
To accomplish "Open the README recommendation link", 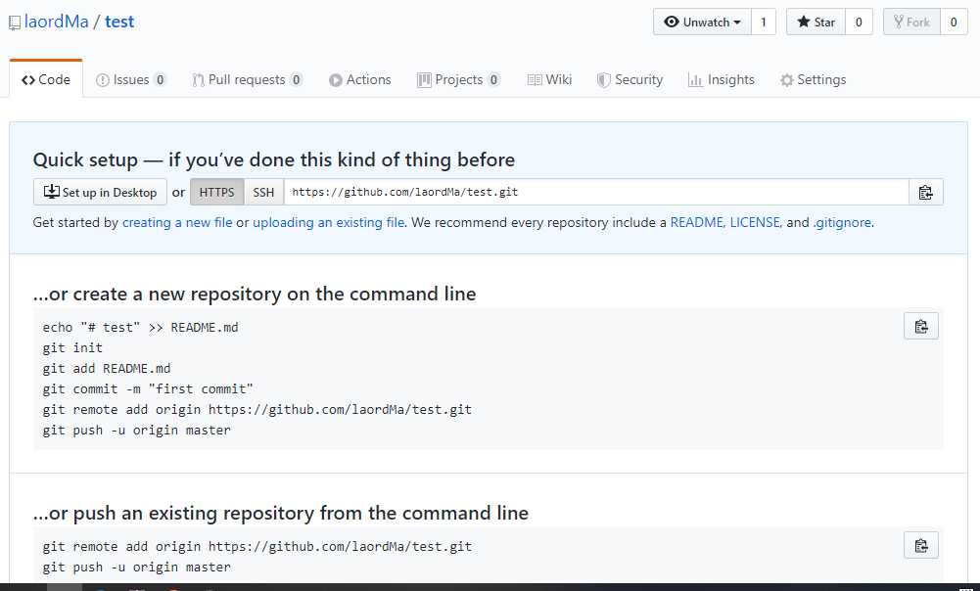I will coord(697,222).
